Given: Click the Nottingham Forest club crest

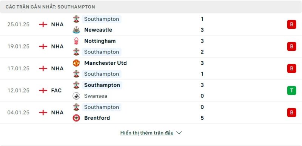Looking at the screenshot, I should click(76, 41).
